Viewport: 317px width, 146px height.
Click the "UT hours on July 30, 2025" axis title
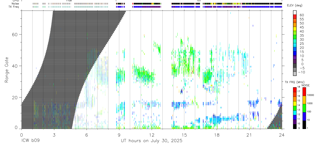coord(152,141)
